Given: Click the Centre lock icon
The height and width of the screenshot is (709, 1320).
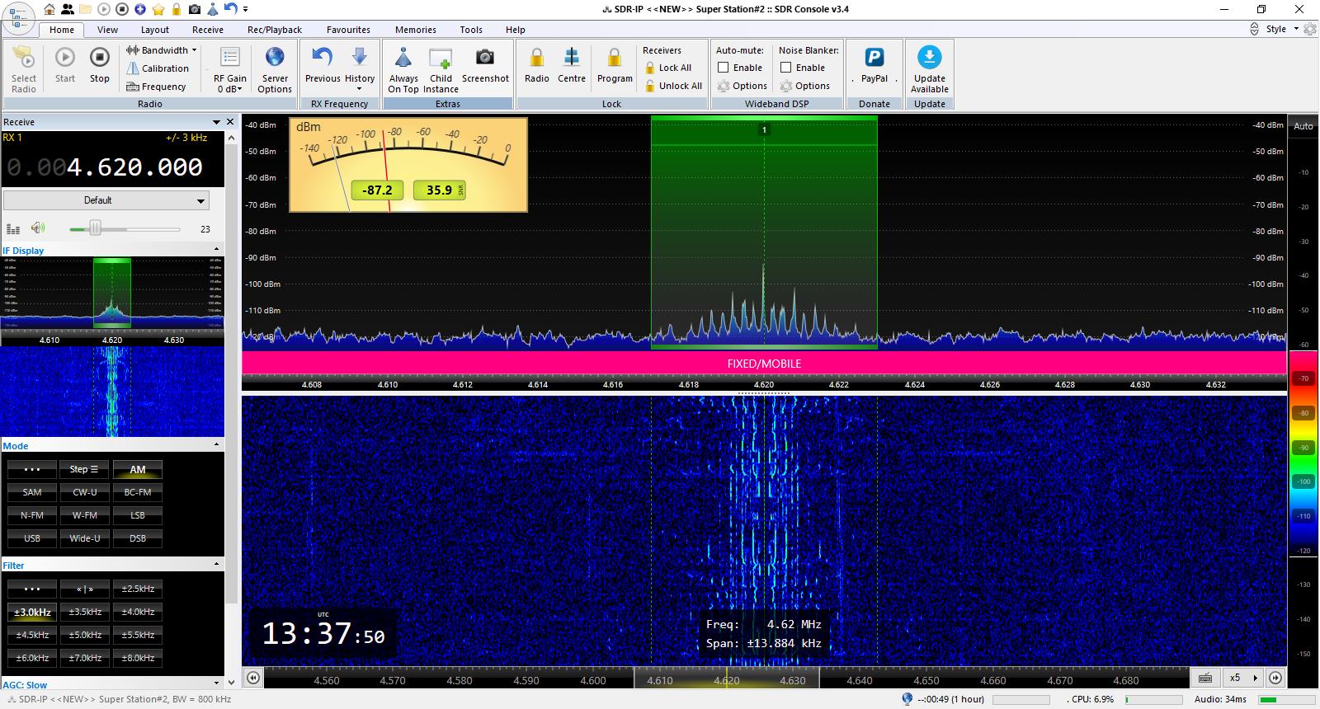Looking at the screenshot, I should pos(571,59).
